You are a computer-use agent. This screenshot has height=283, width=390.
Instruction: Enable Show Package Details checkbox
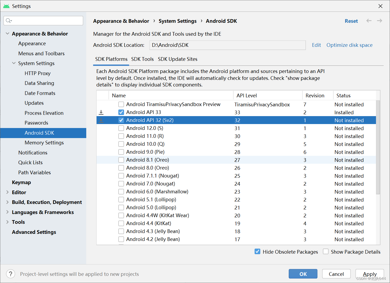(x=326, y=252)
